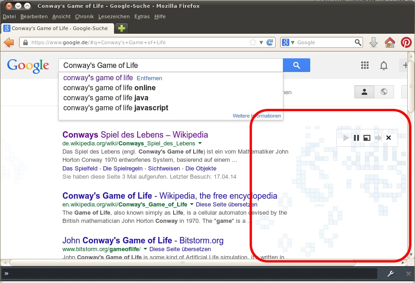Open the John Conway's Game of Life Bitstorm.org result
This screenshot has height=283, width=415.
tap(143, 240)
